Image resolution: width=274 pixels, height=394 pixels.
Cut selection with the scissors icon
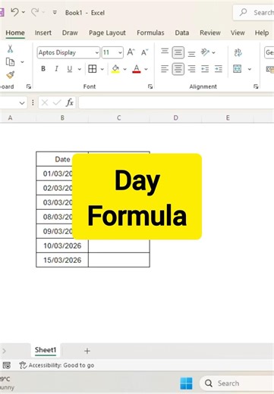click(10, 48)
